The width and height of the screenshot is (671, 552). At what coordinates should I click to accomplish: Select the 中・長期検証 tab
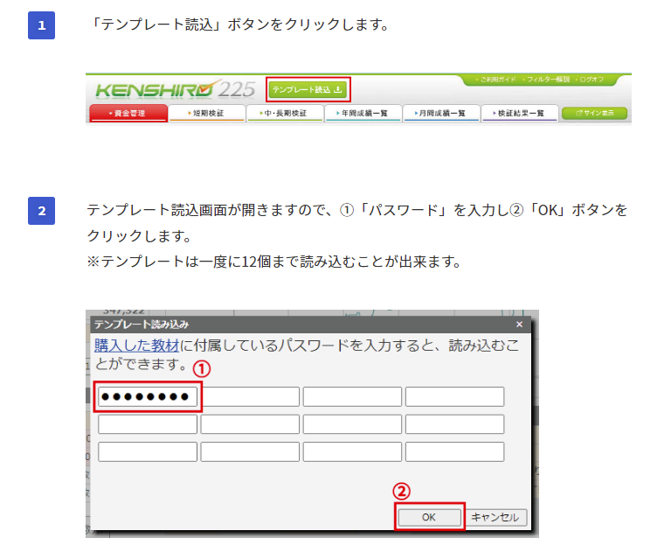[x=284, y=113]
